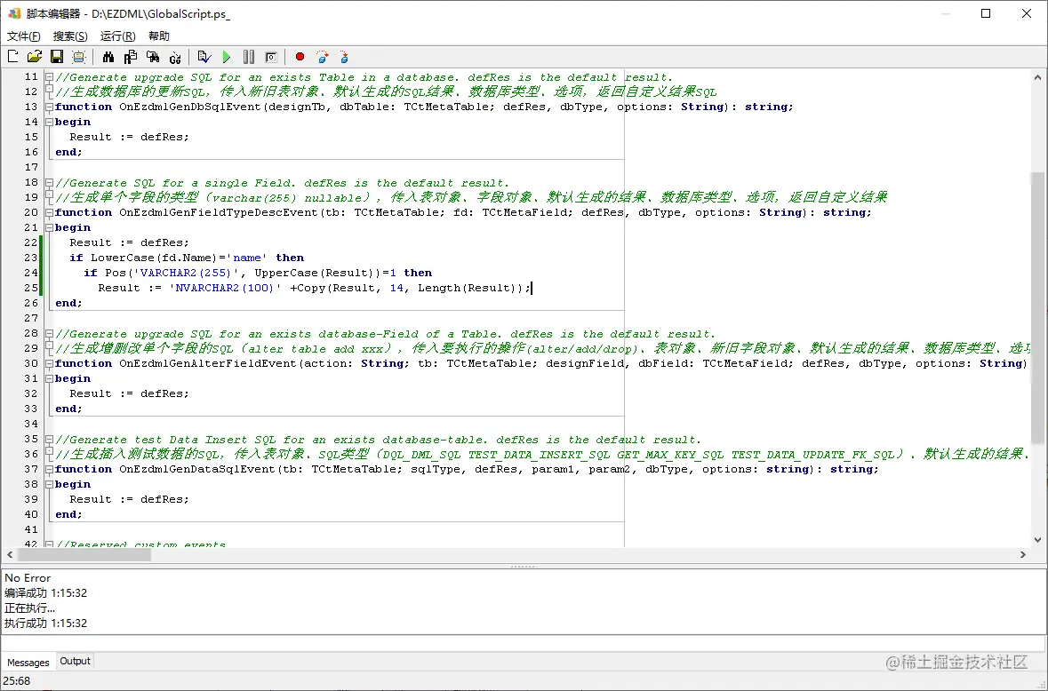1048x691 pixels.
Task: Click the scroll left arrow of editor
Action: click(10, 555)
